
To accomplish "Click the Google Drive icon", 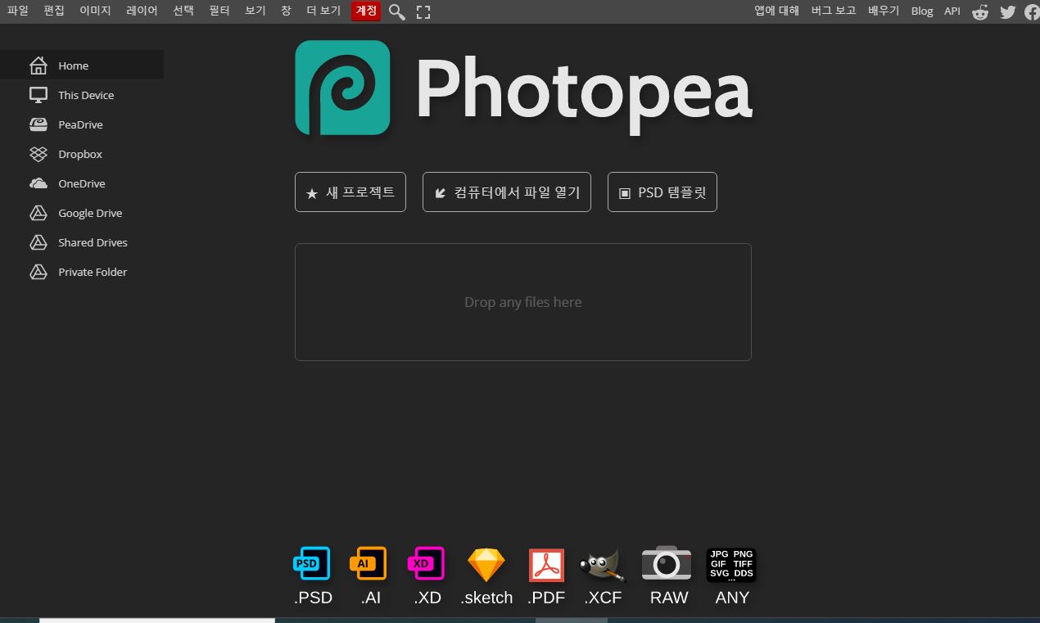I will click(38, 213).
